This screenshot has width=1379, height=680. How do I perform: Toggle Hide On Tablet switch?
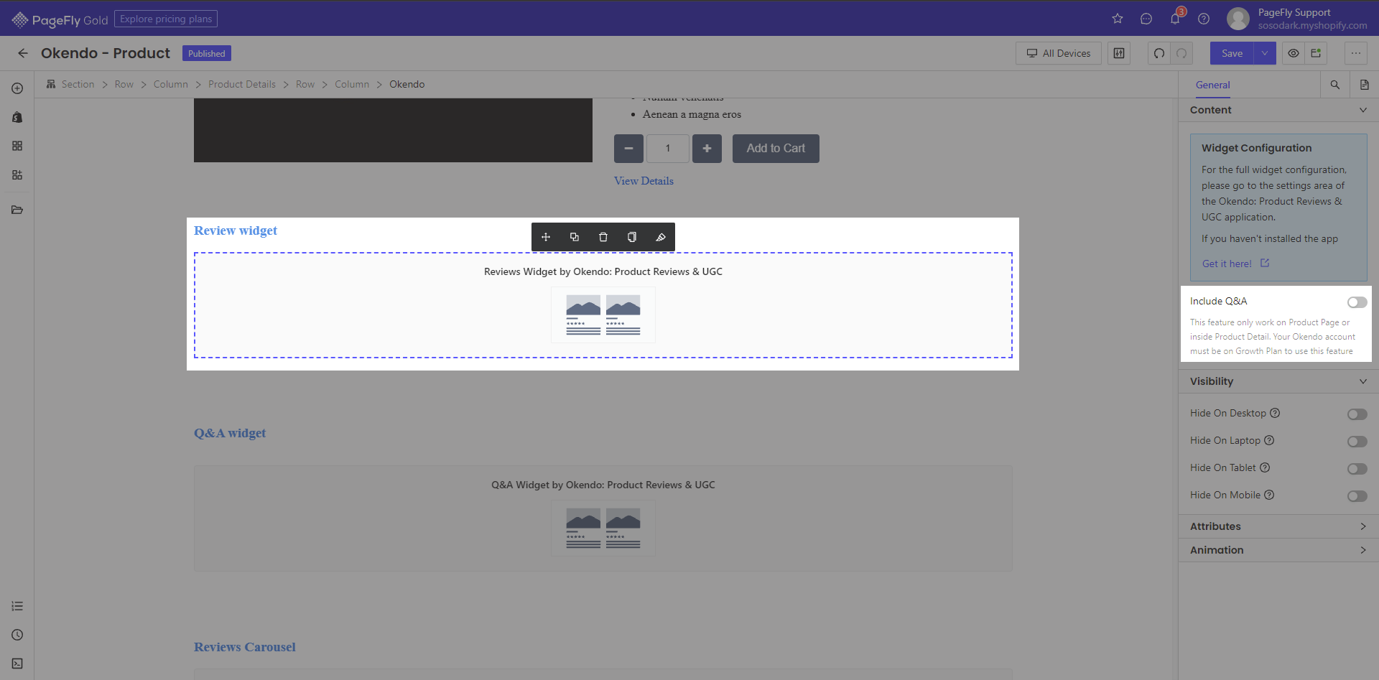point(1357,469)
